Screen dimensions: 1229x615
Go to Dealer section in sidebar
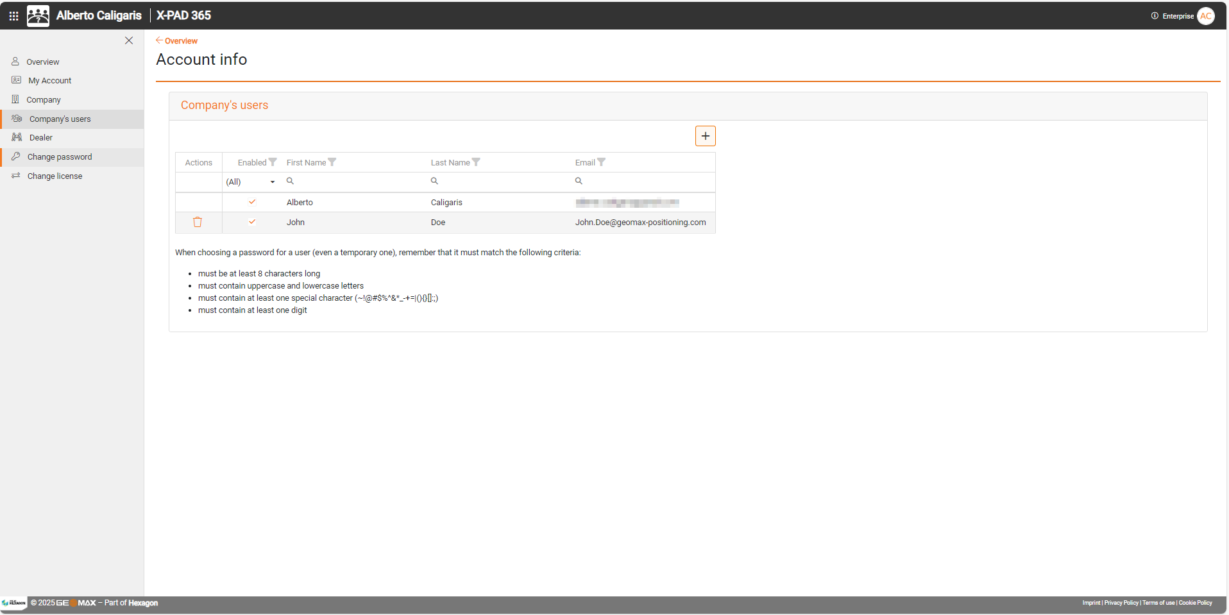tap(41, 138)
